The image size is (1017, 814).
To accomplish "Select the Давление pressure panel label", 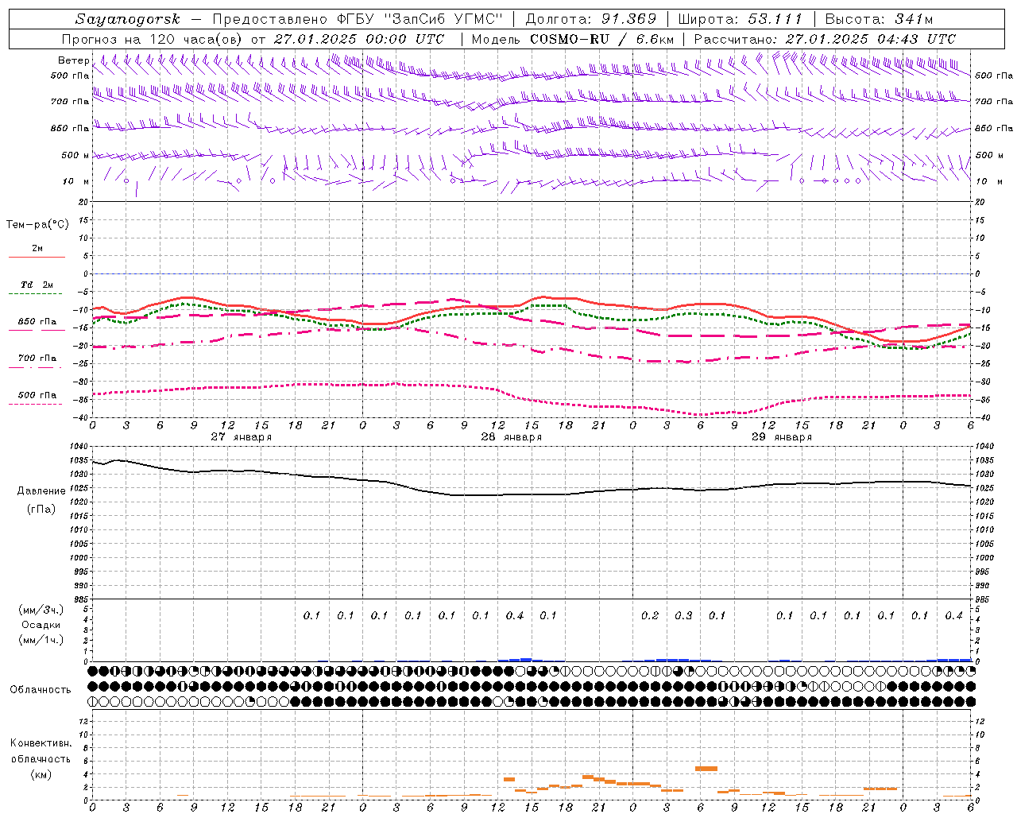I will click(x=41, y=491).
